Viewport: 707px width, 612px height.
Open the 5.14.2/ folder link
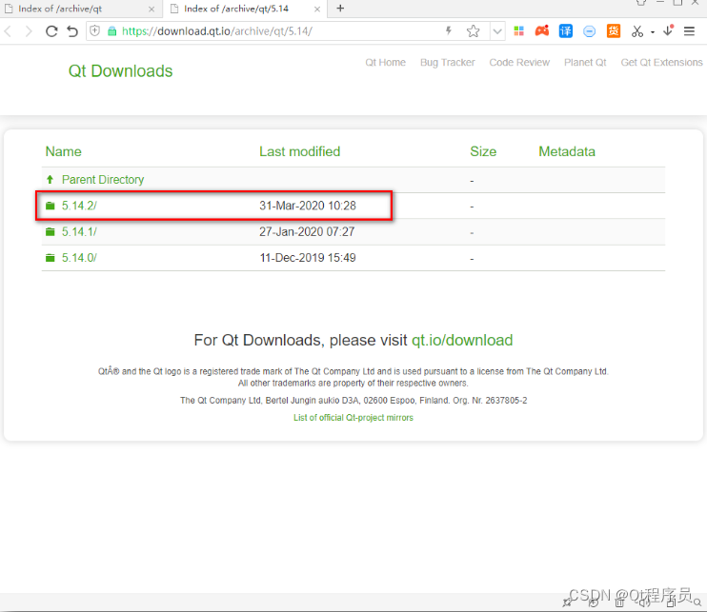tap(79, 206)
